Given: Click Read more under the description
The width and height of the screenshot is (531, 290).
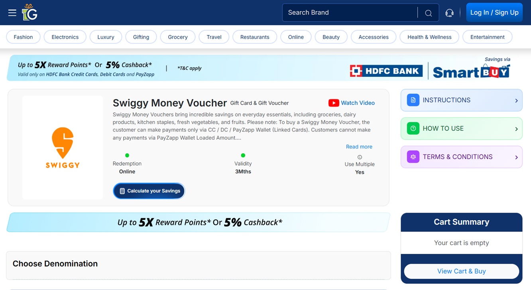Looking at the screenshot, I should [x=359, y=147].
